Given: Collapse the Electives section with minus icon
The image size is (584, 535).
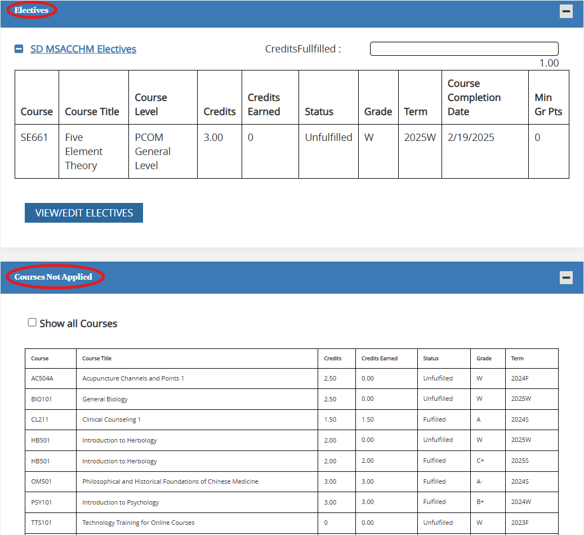Looking at the screenshot, I should tap(566, 11).
